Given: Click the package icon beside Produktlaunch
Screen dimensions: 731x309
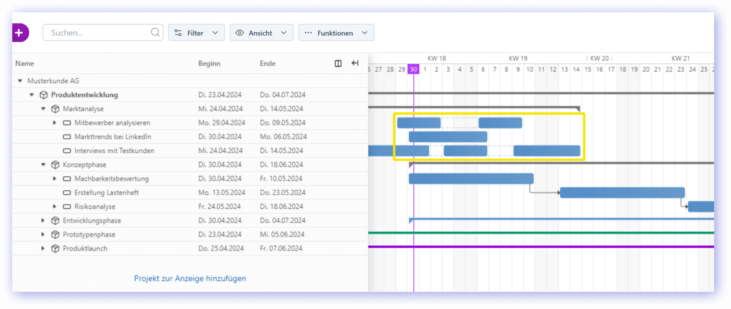Looking at the screenshot, I should (x=55, y=249).
